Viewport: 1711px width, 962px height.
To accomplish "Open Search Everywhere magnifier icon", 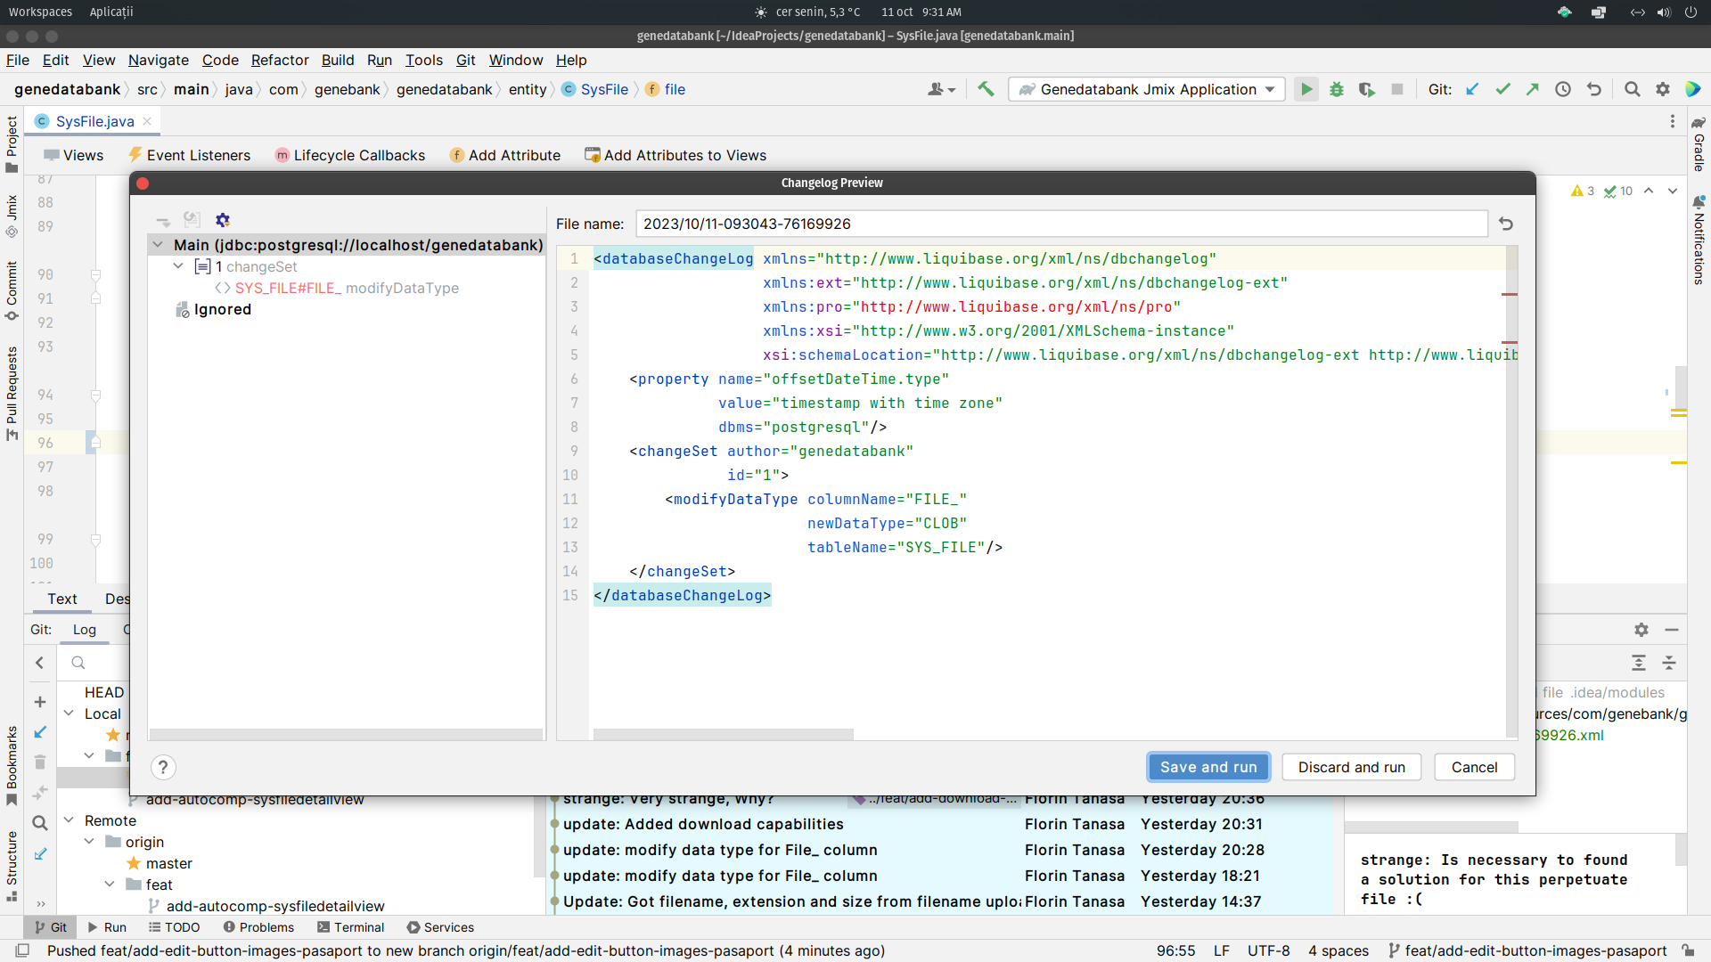I will coord(1632,89).
